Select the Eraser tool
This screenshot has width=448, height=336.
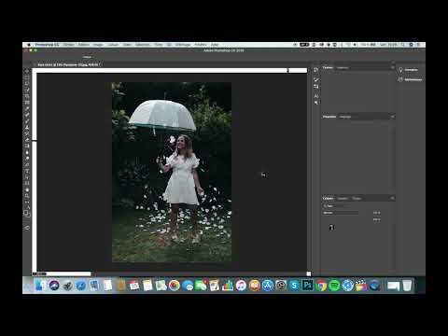tap(27, 139)
